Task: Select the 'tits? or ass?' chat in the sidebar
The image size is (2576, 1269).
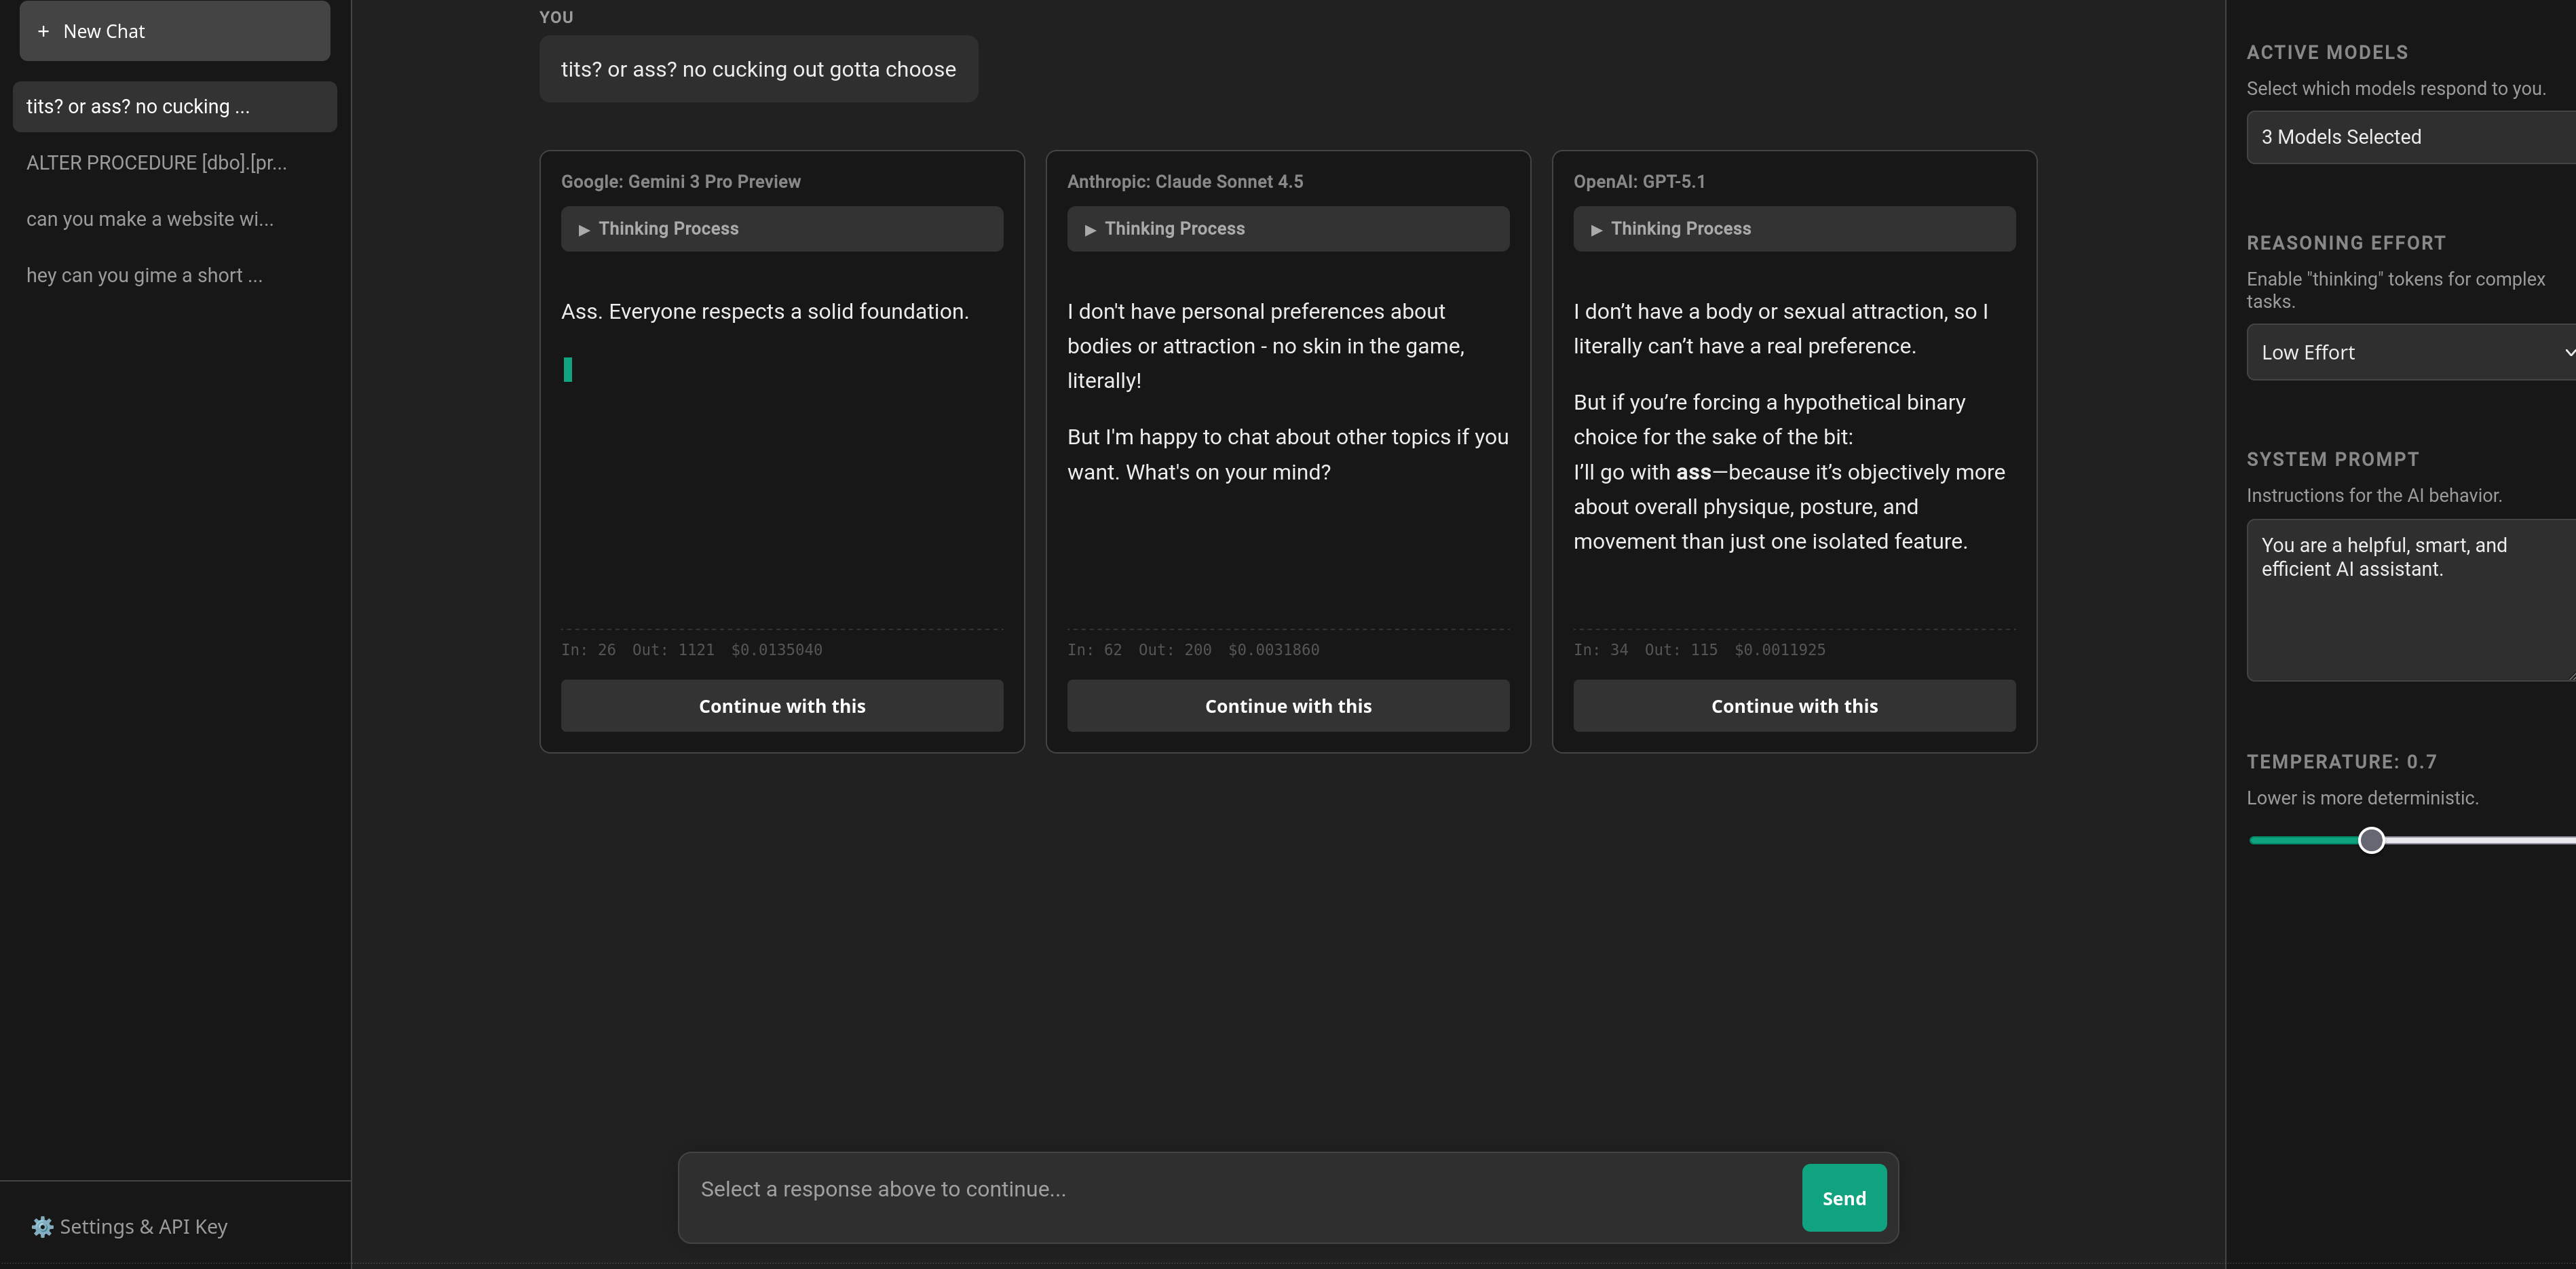Action: (174, 107)
